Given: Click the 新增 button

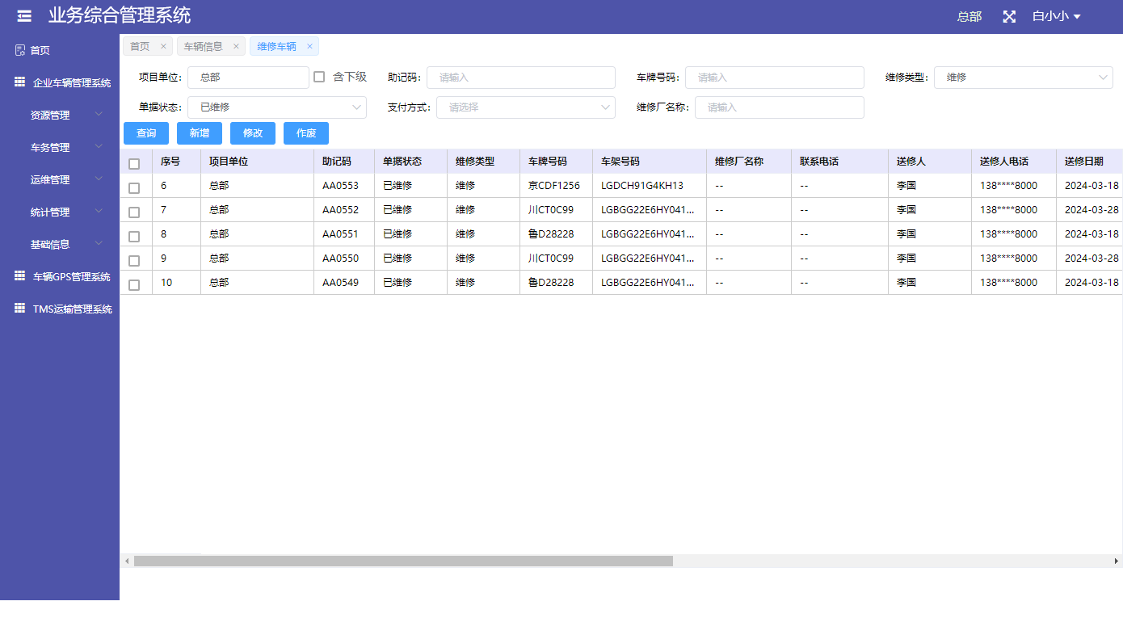Looking at the screenshot, I should click(200, 133).
